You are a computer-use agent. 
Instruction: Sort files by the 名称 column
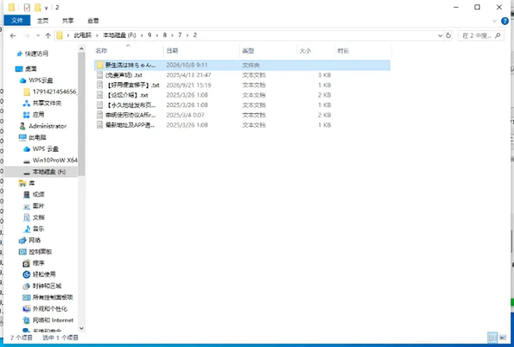[x=128, y=51]
